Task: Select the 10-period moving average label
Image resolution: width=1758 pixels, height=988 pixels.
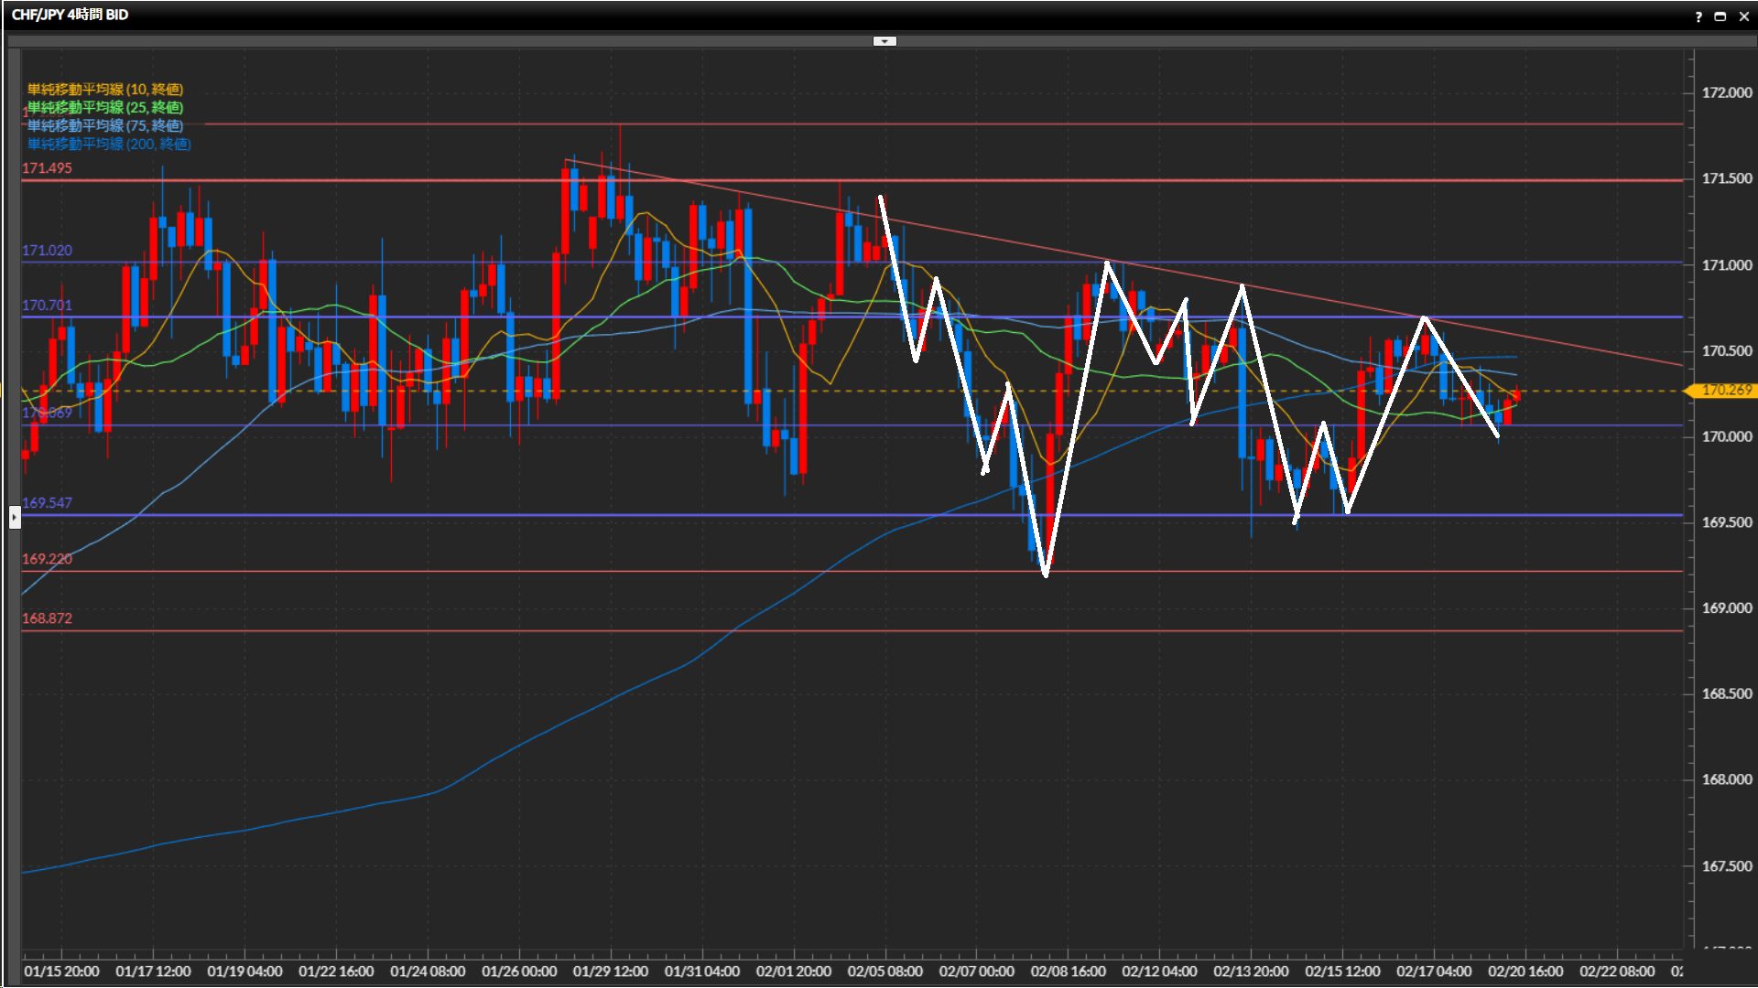Action: pos(105,89)
